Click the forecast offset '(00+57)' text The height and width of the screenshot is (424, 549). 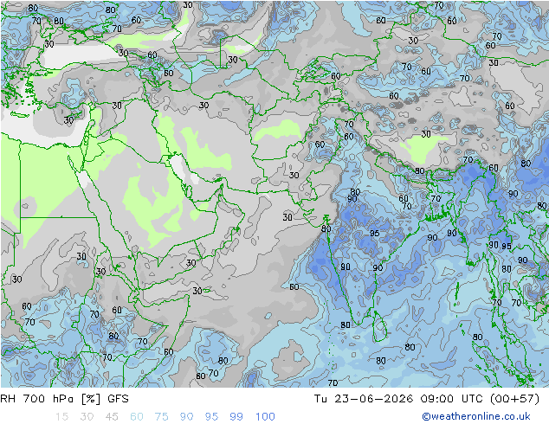click(514, 399)
